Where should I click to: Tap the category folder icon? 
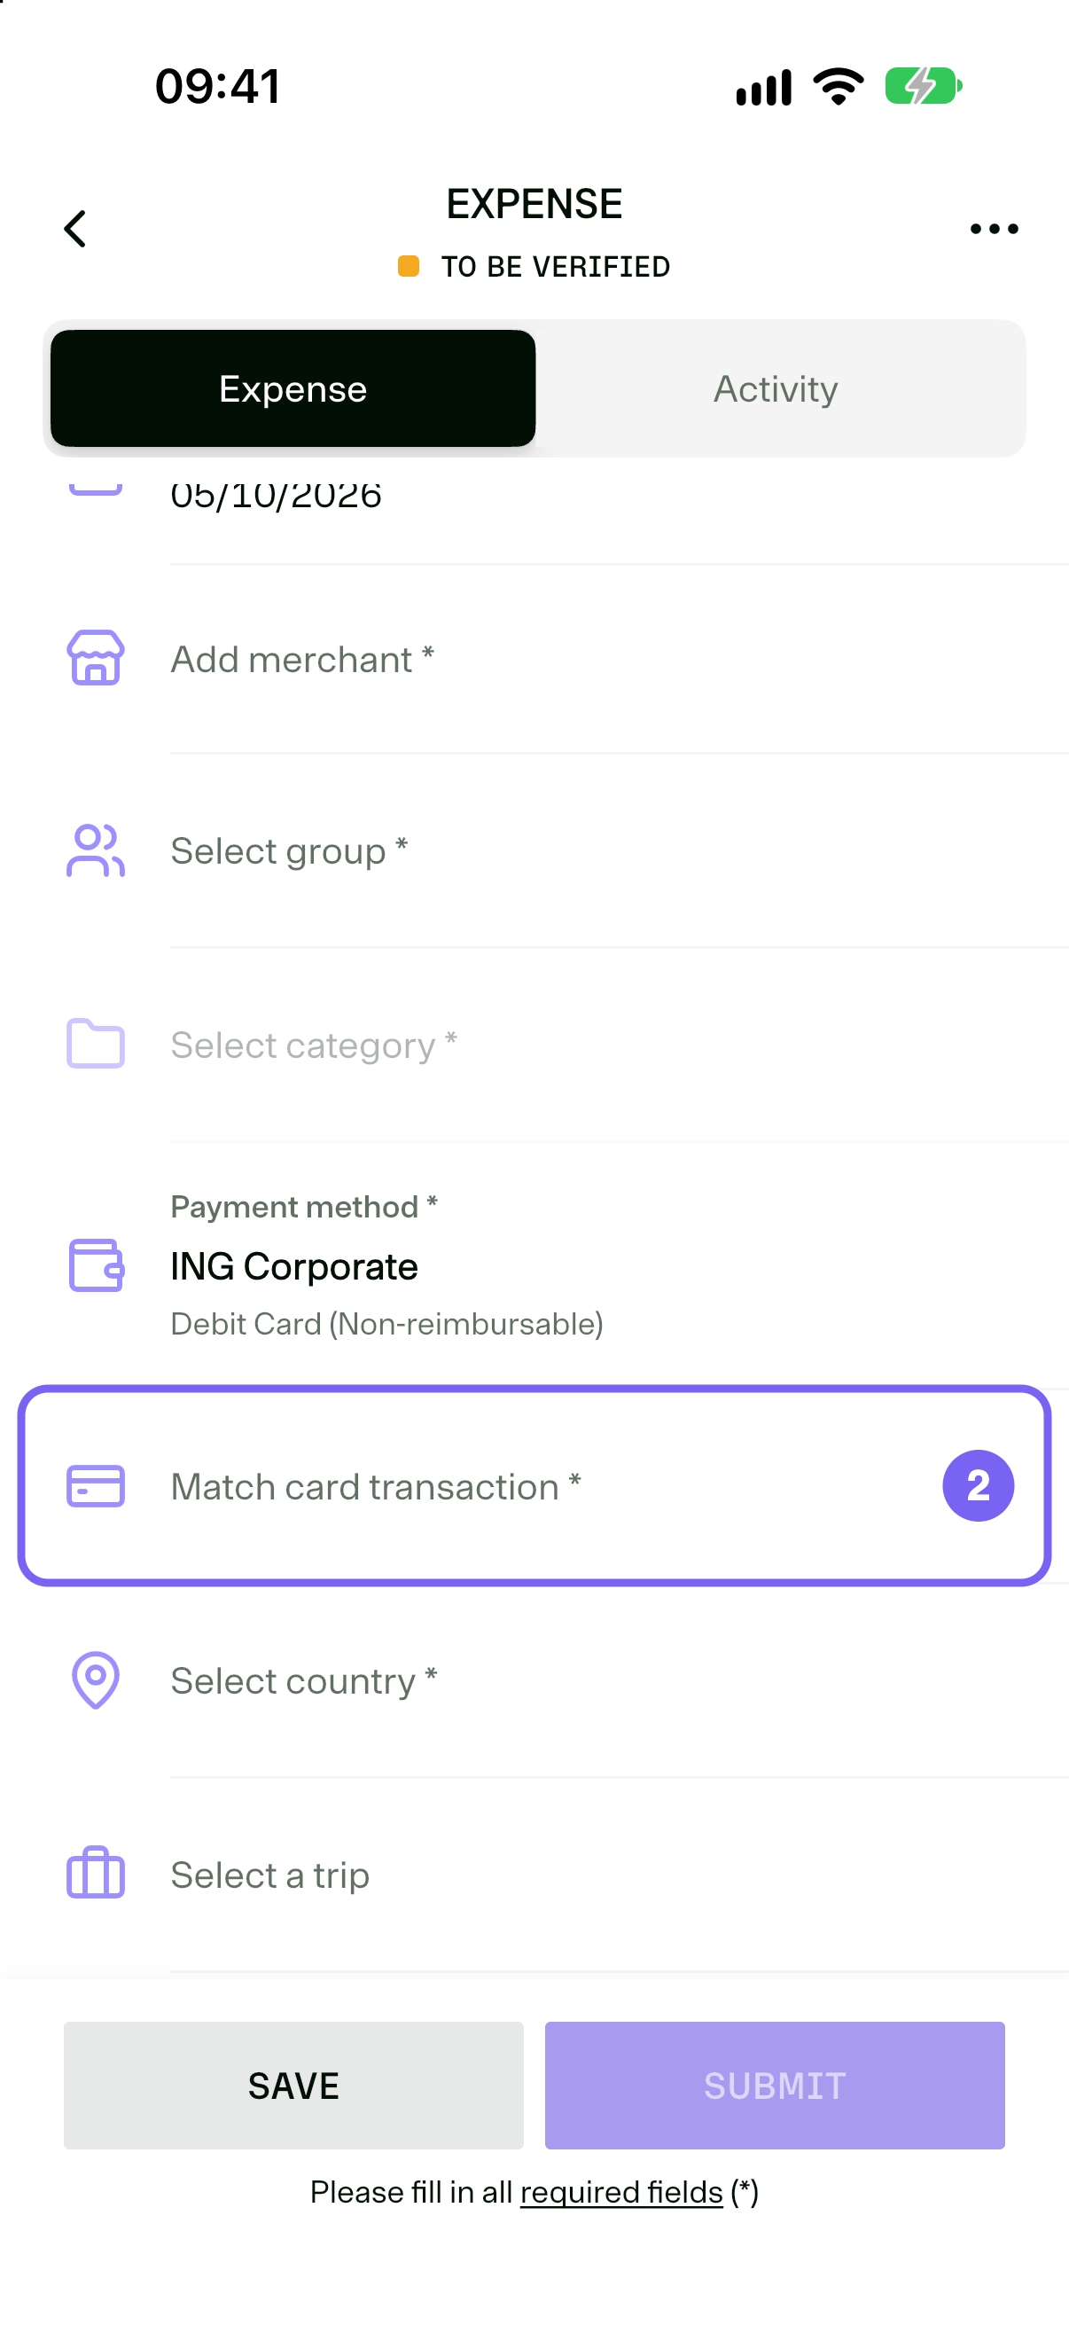point(96,1044)
